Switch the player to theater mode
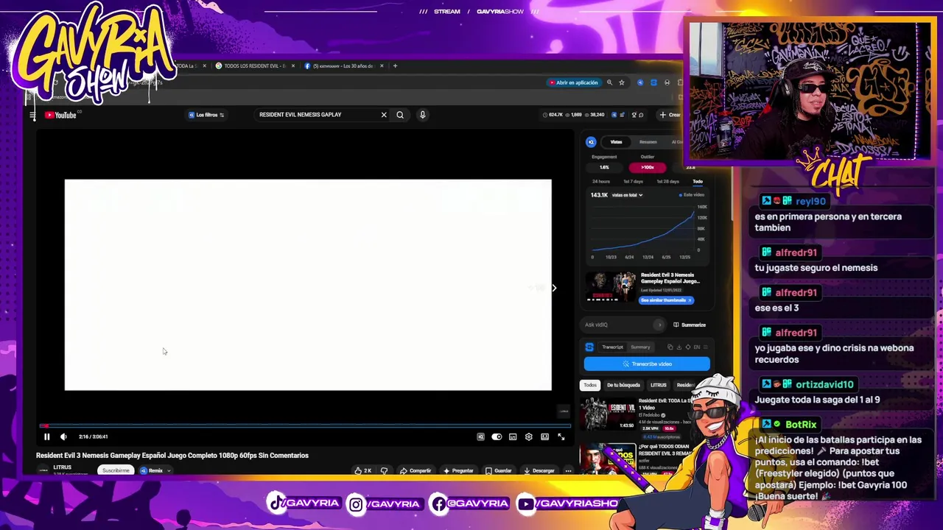The width and height of the screenshot is (943, 530). tap(544, 437)
